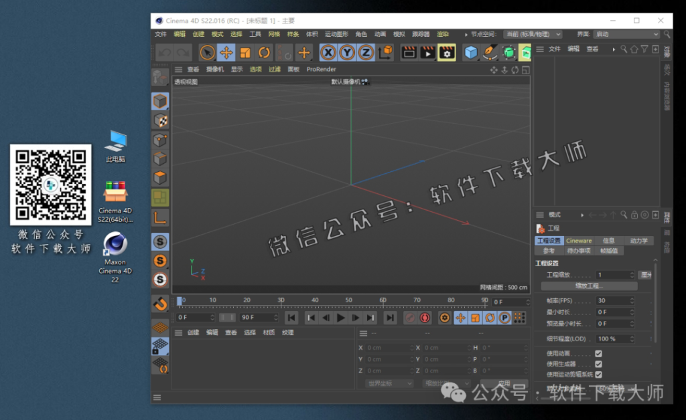The height and width of the screenshot is (420, 686).
Task: Toggle the Y axis lock
Action: pyautogui.click(x=348, y=52)
